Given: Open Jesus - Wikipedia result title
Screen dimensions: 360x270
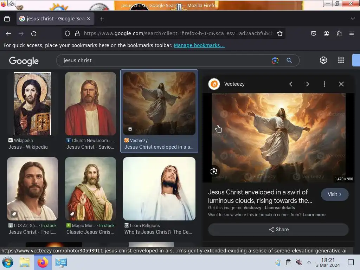Looking at the screenshot, I should click(28, 147).
